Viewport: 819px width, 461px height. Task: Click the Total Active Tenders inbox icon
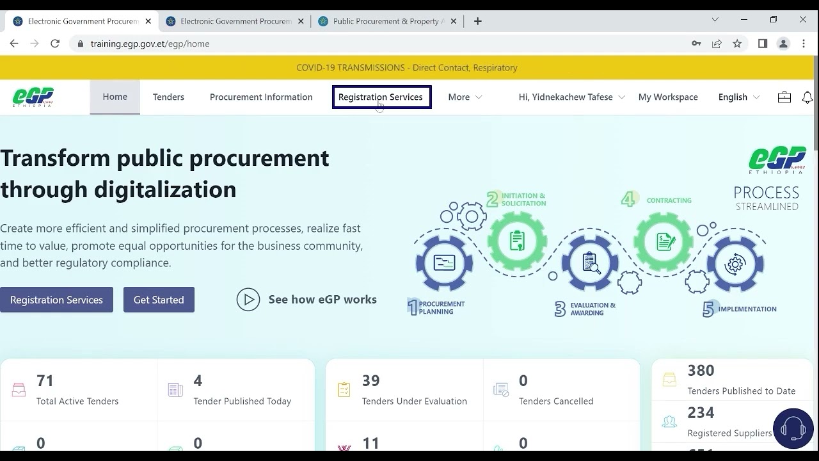(19, 389)
